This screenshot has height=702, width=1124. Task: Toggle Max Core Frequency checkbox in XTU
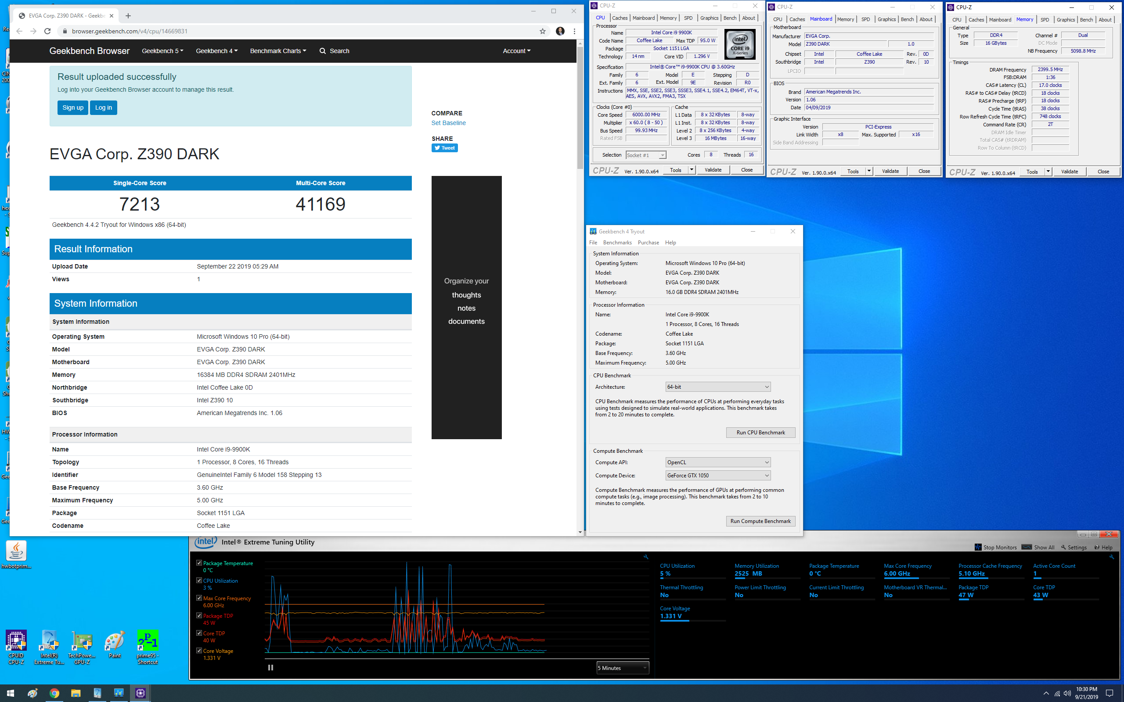click(199, 598)
